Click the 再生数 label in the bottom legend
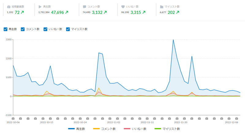Screen dimensions: 245x135 tap(81, 129)
